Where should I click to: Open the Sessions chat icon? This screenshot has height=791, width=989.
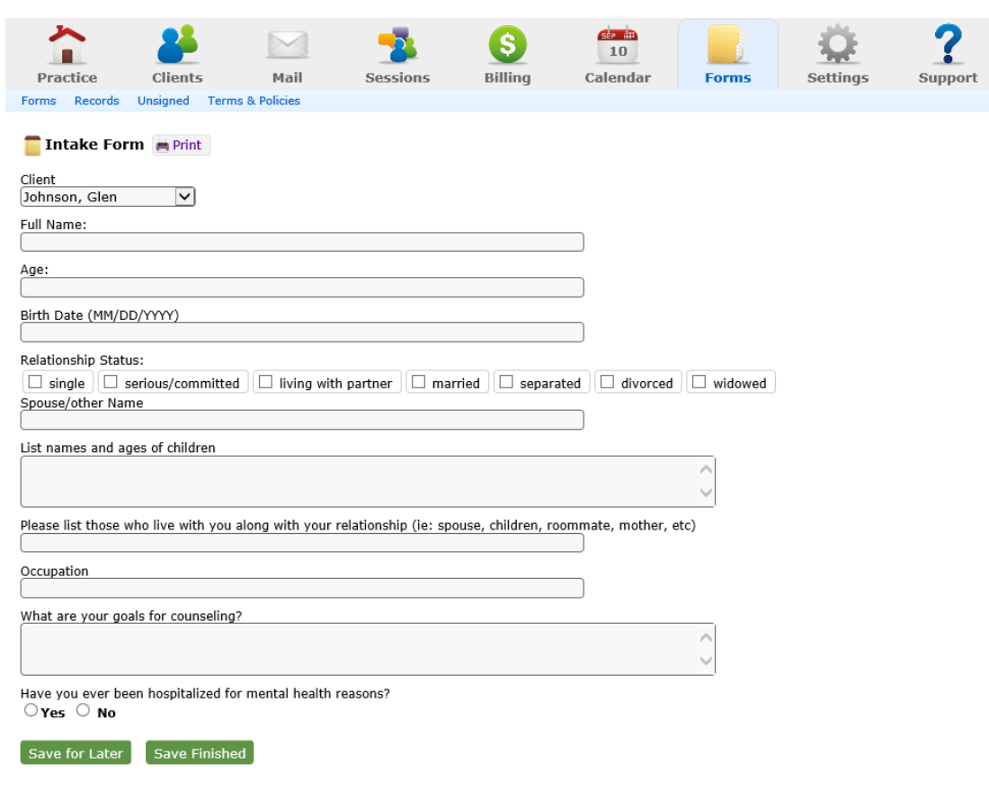(x=397, y=45)
